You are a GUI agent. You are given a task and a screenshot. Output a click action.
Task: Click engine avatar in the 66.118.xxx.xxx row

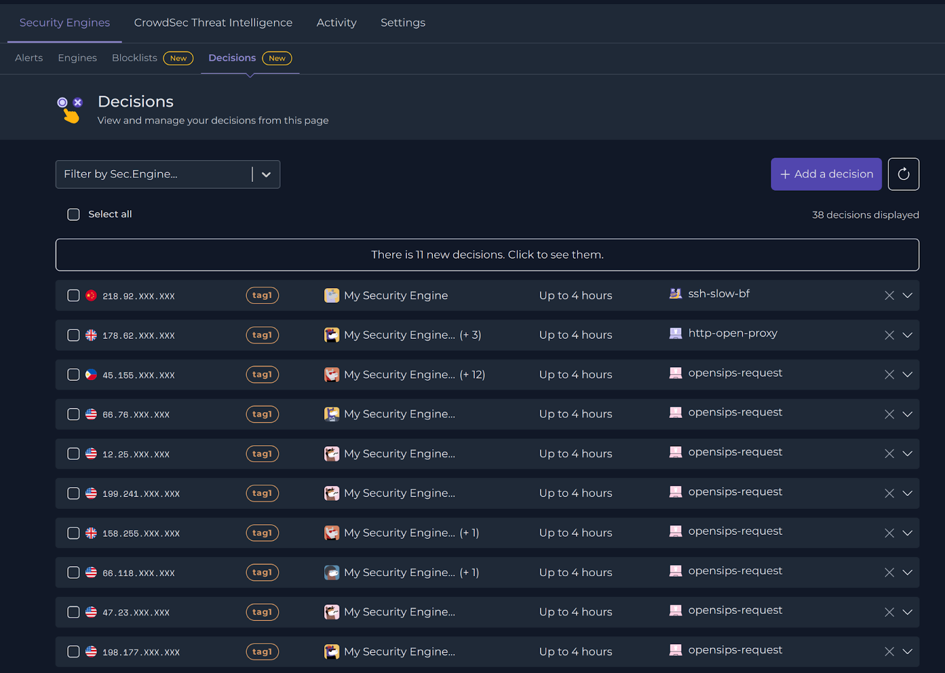[332, 572]
